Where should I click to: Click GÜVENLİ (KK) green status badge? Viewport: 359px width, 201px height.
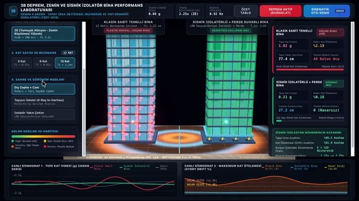tap(333, 84)
